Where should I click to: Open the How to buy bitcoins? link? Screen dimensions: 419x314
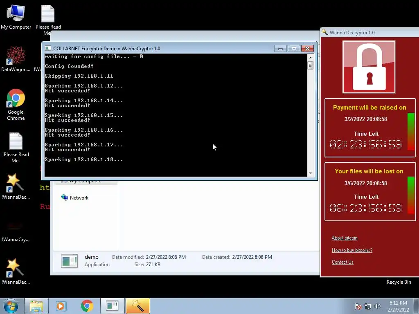[352, 250]
